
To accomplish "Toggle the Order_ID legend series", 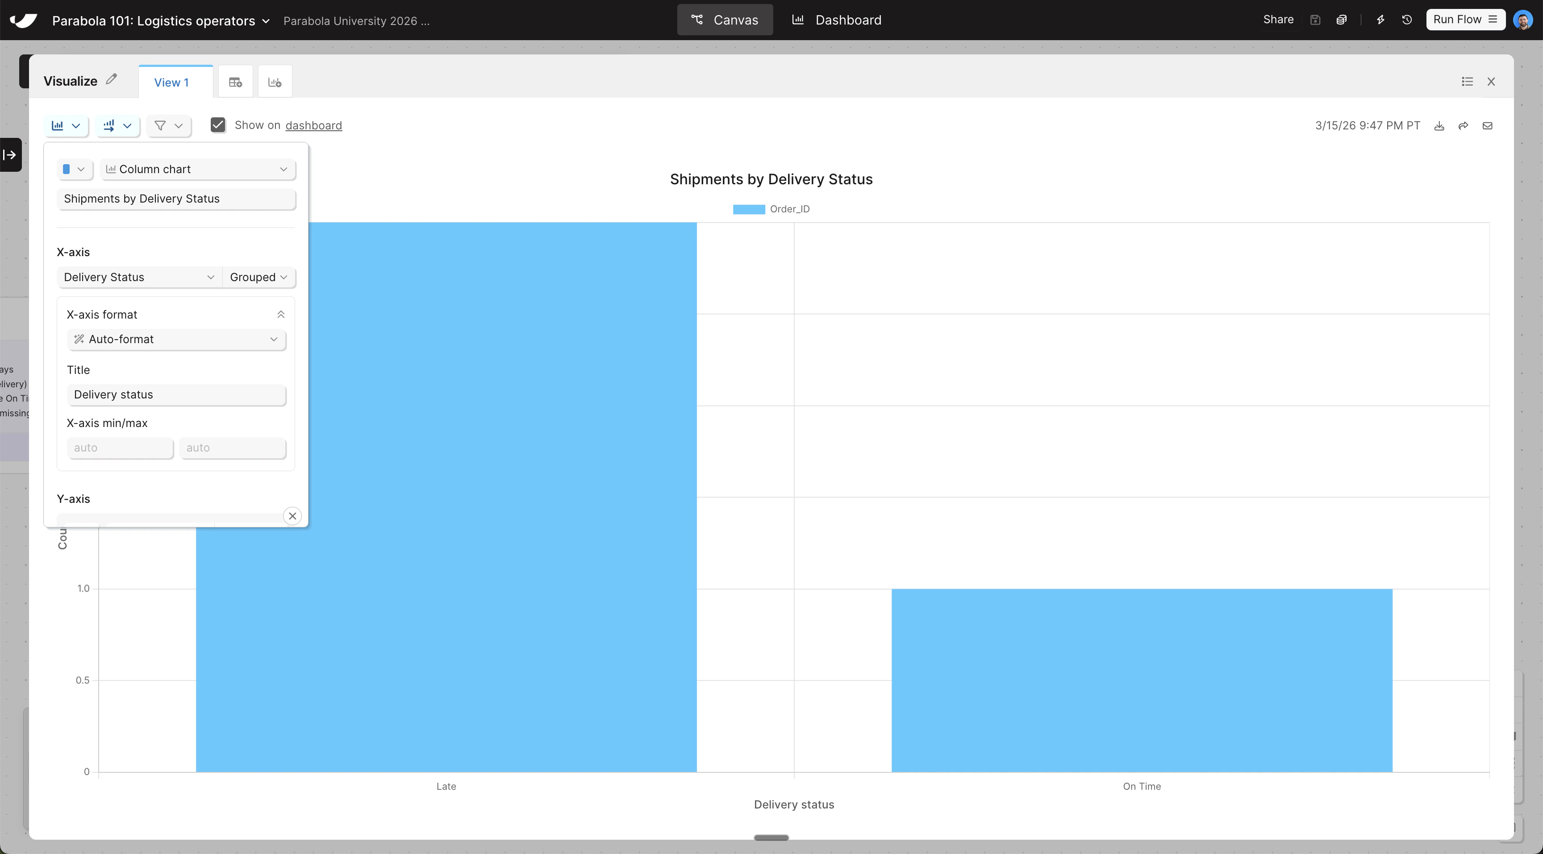I will point(771,209).
